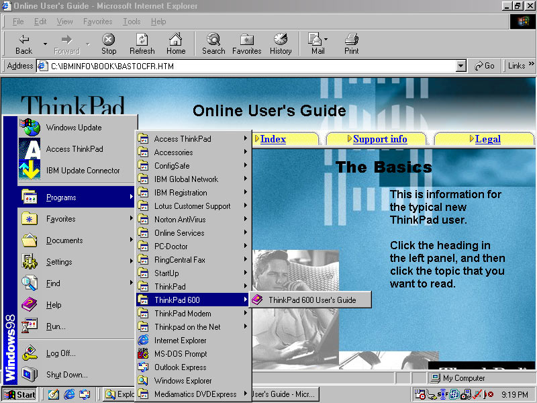Open Online Services program folder

(193, 232)
